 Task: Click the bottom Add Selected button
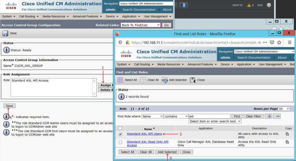(167, 152)
